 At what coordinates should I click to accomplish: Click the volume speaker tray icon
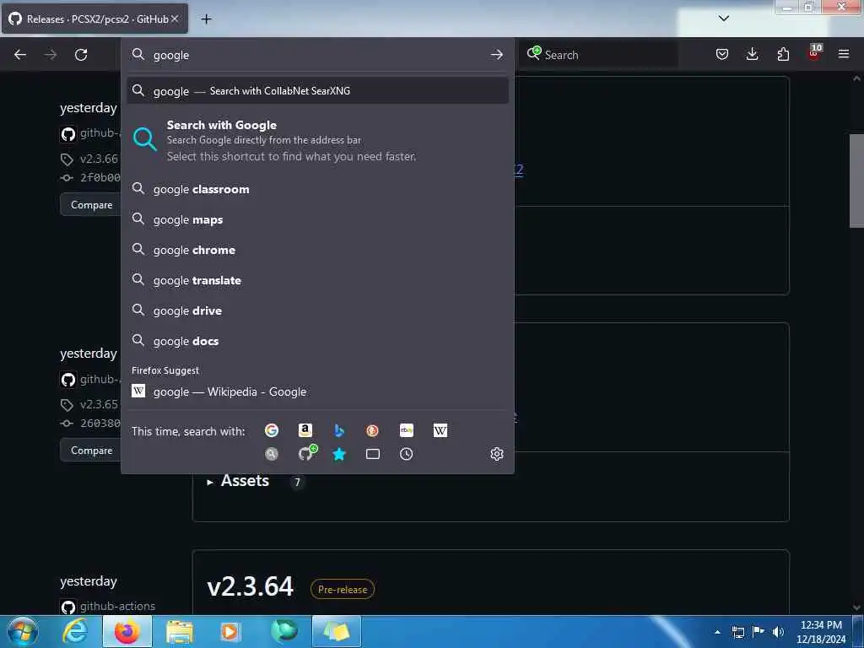[778, 632]
